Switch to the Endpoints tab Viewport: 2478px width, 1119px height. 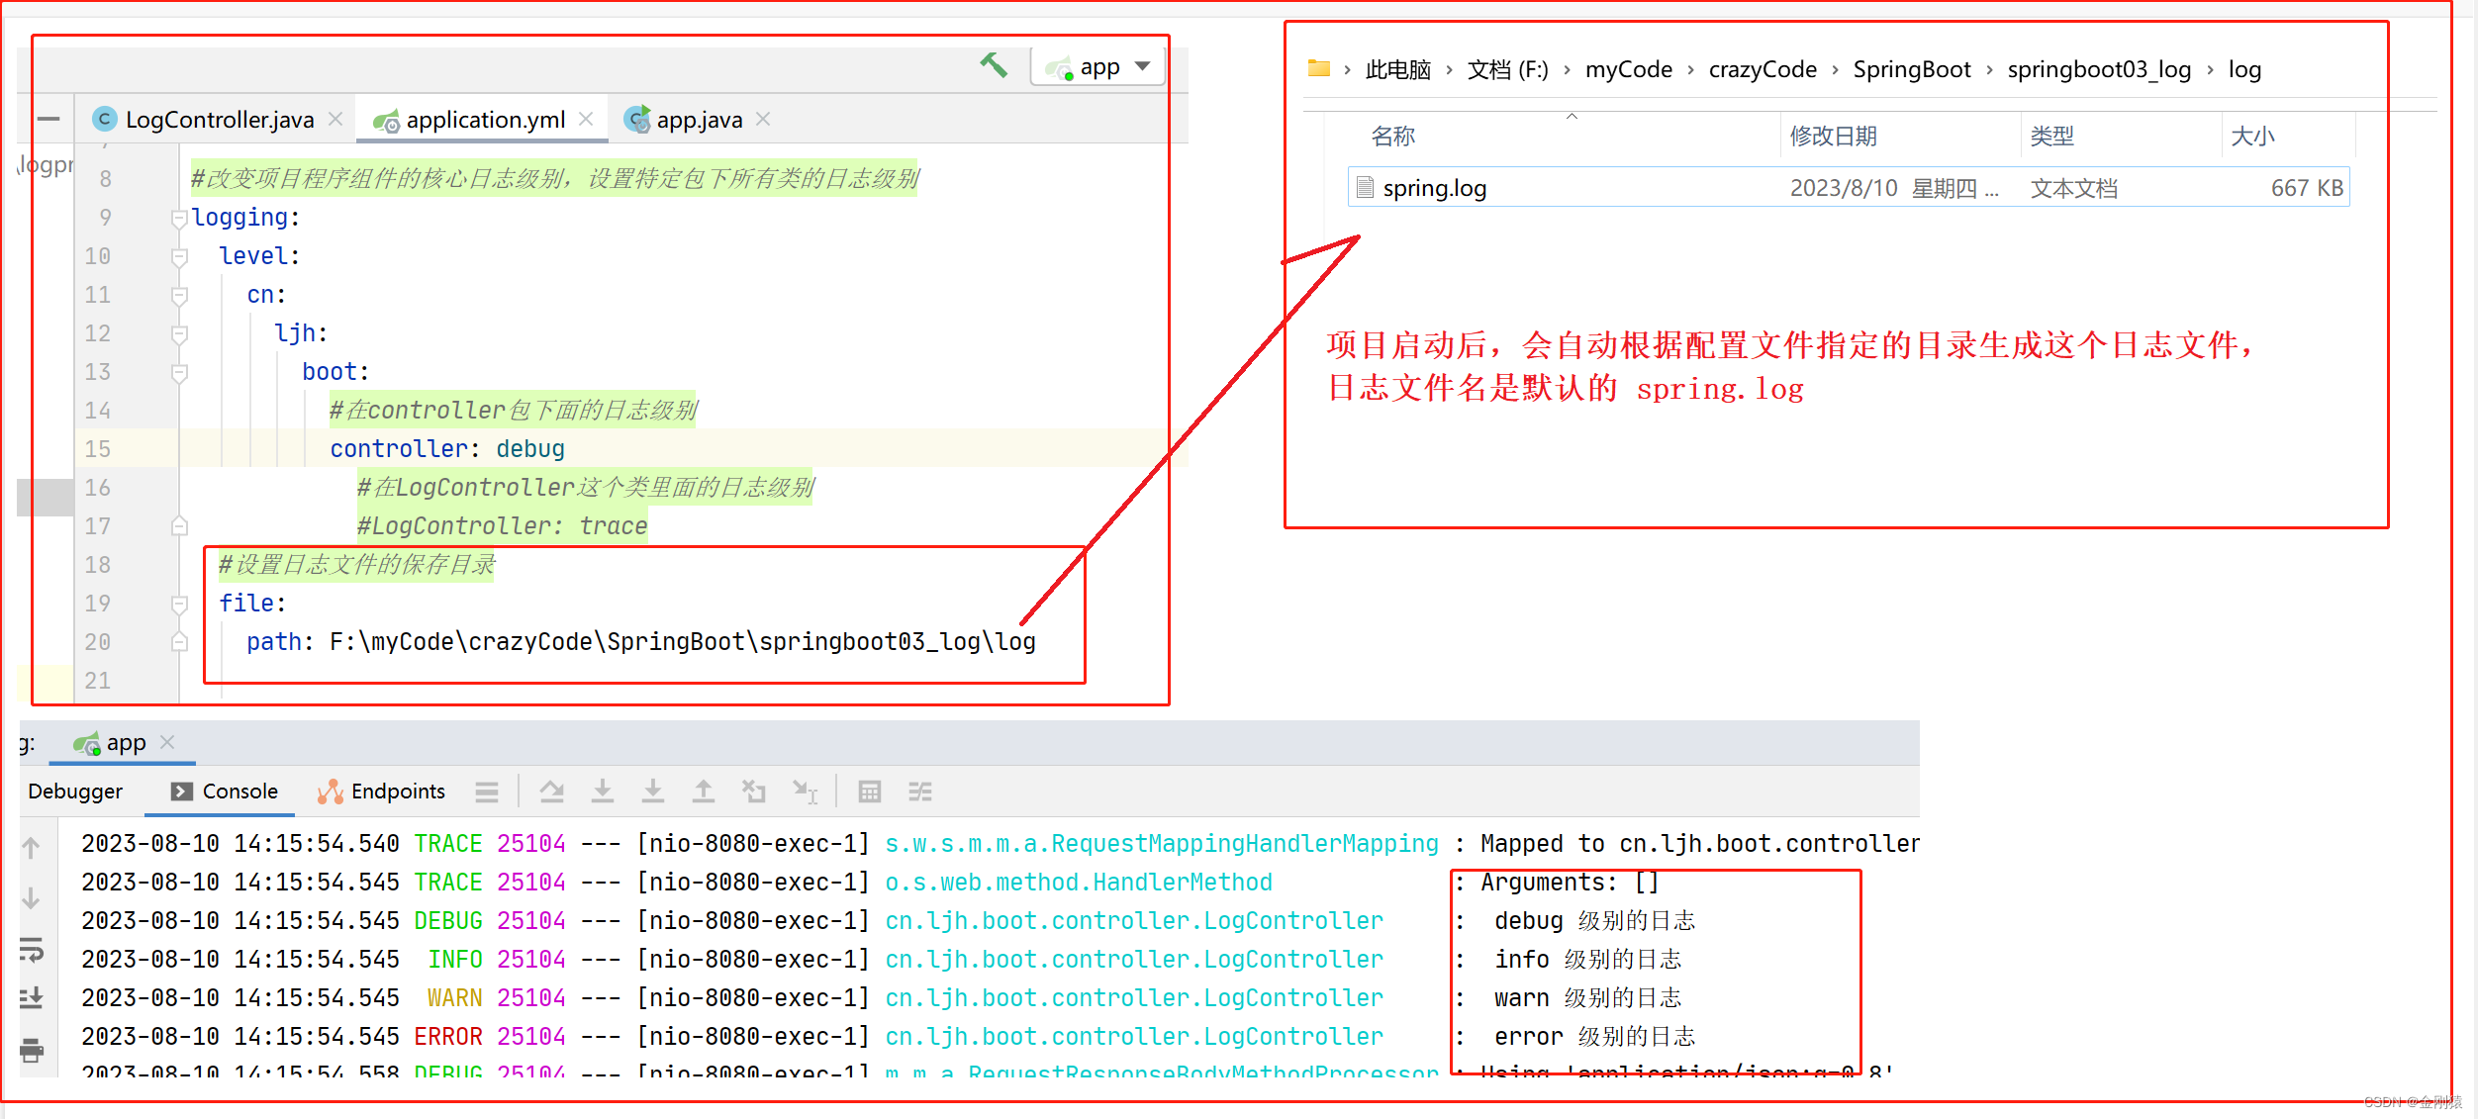click(x=382, y=792)
